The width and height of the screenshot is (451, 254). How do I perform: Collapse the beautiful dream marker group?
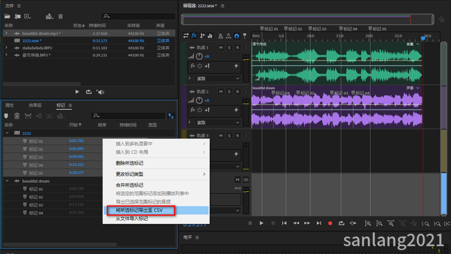(x=7, y=181)
